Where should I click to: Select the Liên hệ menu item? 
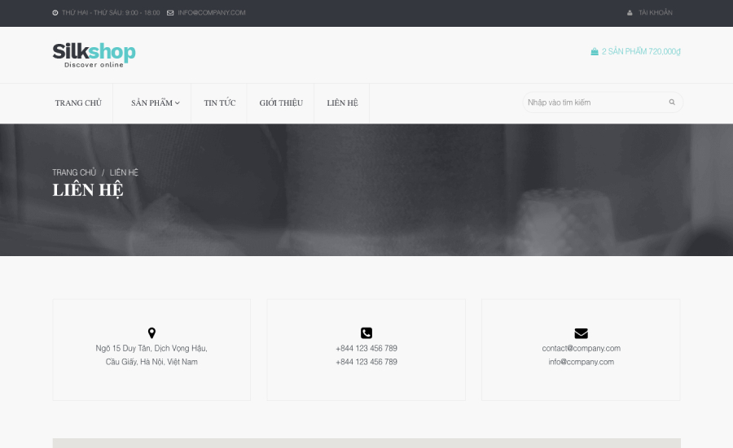pos(342,103)
